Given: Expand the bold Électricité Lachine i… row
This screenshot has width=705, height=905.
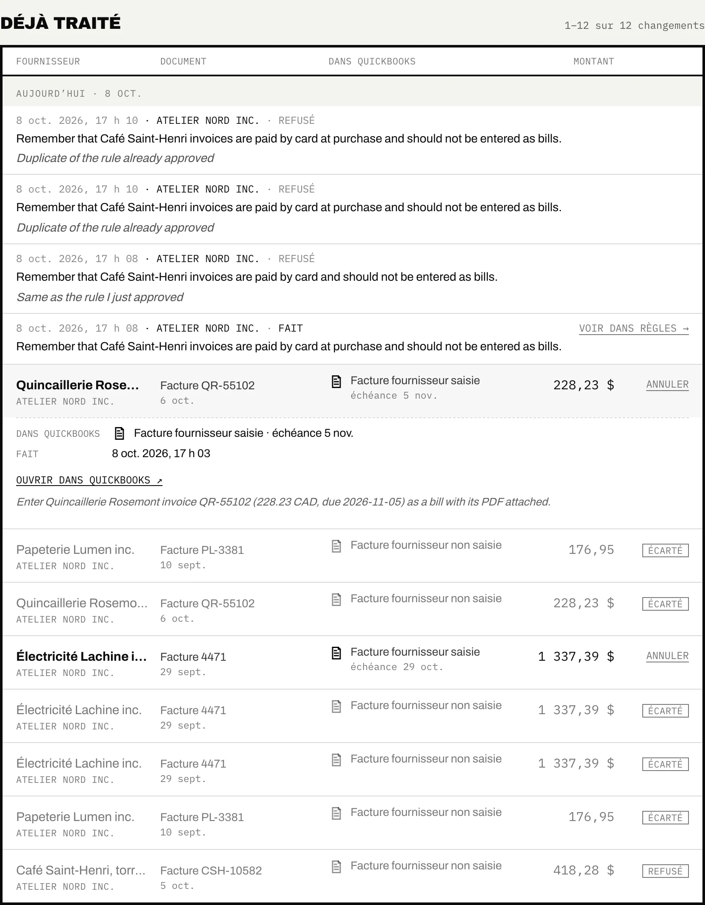Looking at the screenshot, I should pyautogui.click(x=352, y=662).
